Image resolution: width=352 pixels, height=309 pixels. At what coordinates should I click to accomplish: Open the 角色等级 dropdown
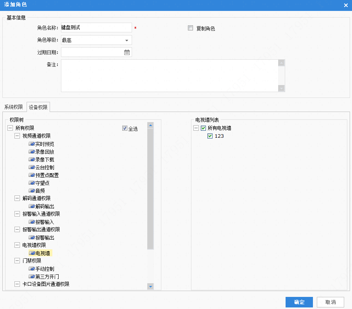tap(127, 40)
